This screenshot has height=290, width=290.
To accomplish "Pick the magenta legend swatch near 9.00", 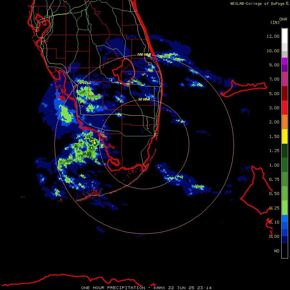I will (x=285, y=61).
